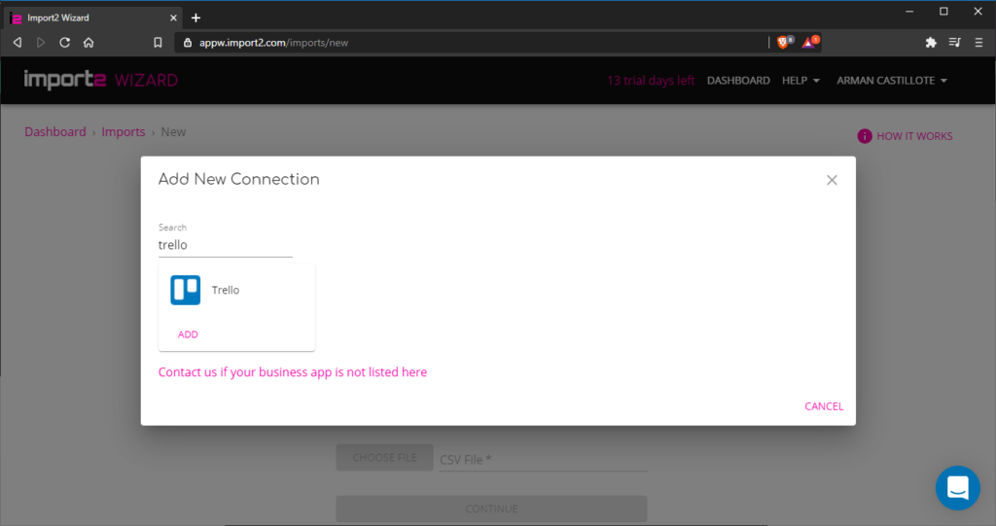
Task: Close the Add New Connection dialog
Action: point(832,180)
